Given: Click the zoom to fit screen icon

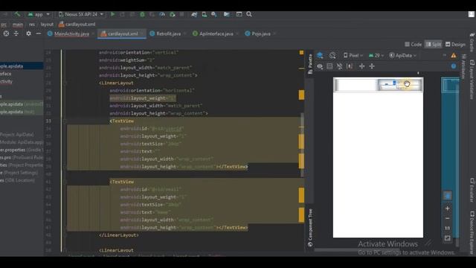Looking at the screenshot, I should coord(448,238).
